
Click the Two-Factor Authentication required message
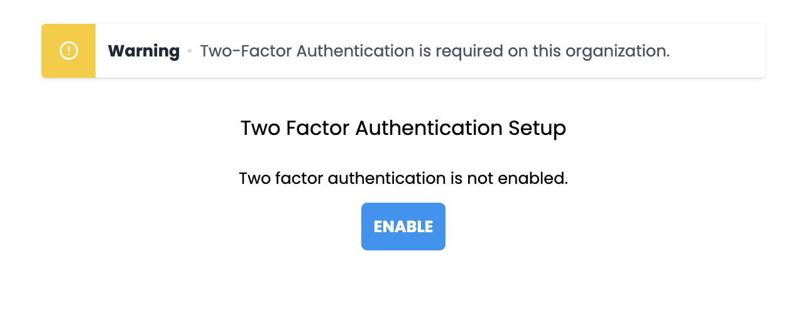pyautogui.click(x=434, y=51)
